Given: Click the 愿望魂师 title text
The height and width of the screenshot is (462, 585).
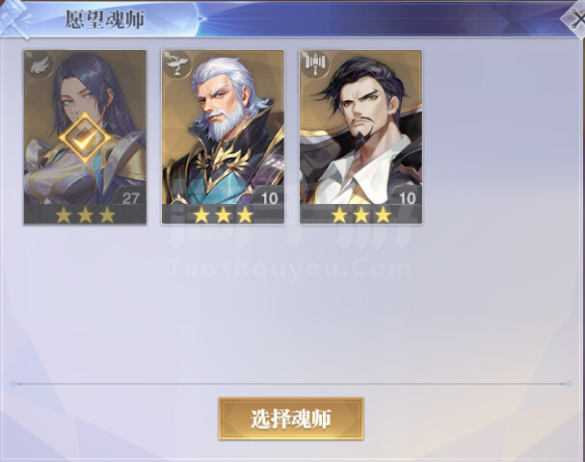Looking at the screenshot, I should click(105, 20).
